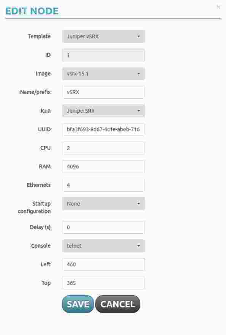Click the Top position field
The width and height of the screenshot is (226, 335).
pos(103,283)
